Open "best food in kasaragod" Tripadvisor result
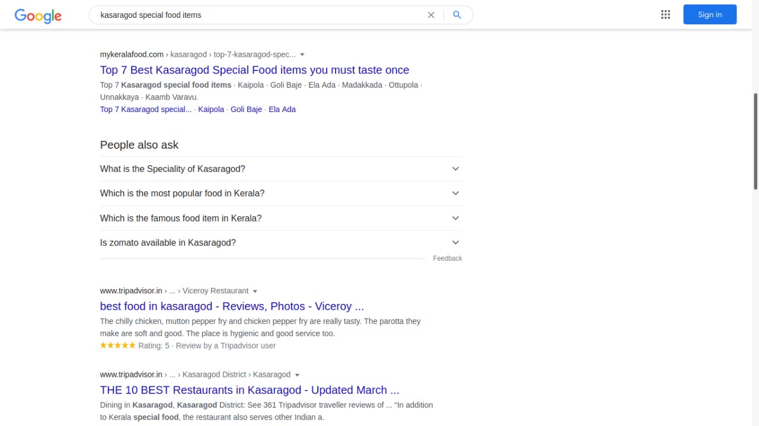The image size is (759, 426). coord(232,306)
